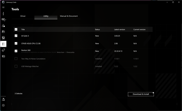The width and height of the screenshot is (182, 111).
Task: Close the Armoury Crate window
Action: [x=179, y=2]
